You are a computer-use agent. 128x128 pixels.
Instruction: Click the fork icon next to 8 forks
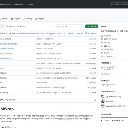point(102,53)
